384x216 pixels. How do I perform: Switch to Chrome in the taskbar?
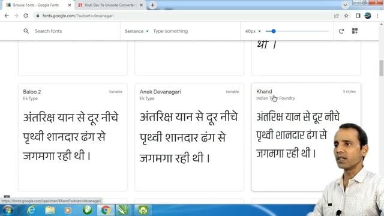[106, 210]
